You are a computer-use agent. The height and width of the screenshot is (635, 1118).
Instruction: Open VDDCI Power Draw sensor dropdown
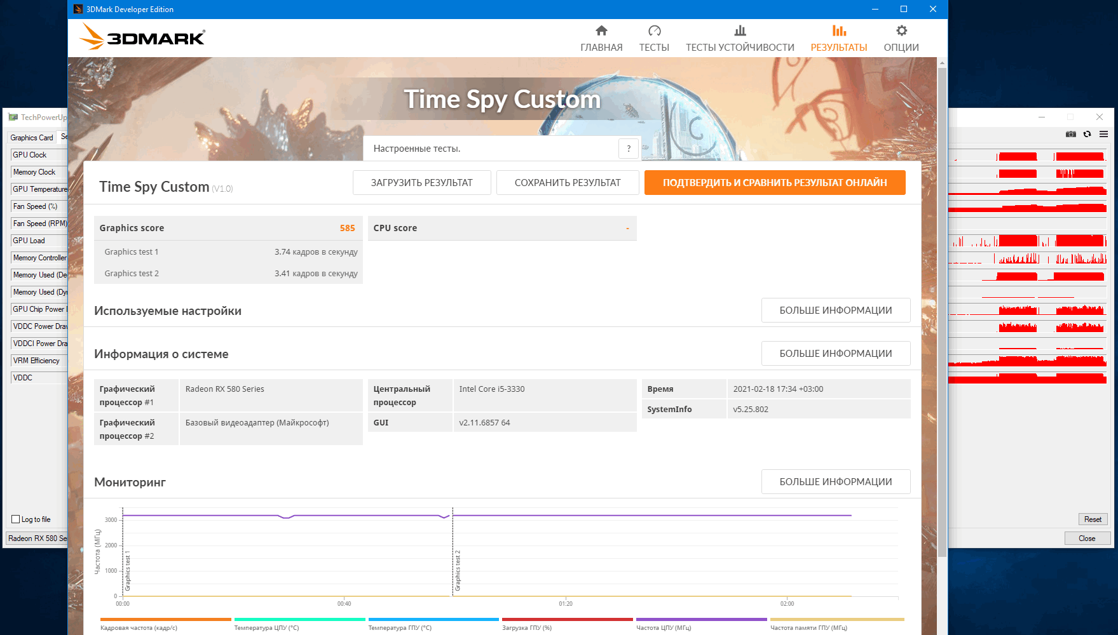click(x=39, y=343)
